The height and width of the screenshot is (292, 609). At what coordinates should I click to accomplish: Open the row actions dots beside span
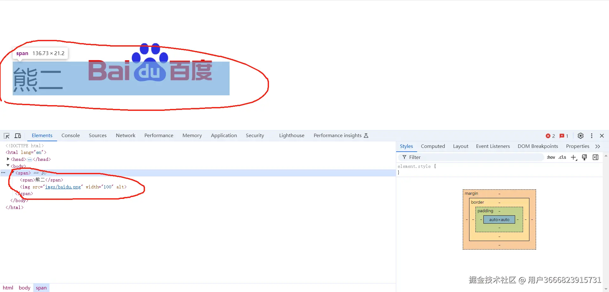(x=3, y=173)
